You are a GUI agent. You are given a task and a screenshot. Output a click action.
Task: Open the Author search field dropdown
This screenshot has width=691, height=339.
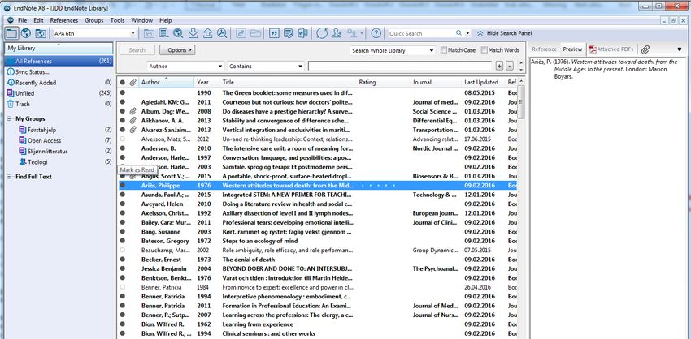(x=220, y=67)
